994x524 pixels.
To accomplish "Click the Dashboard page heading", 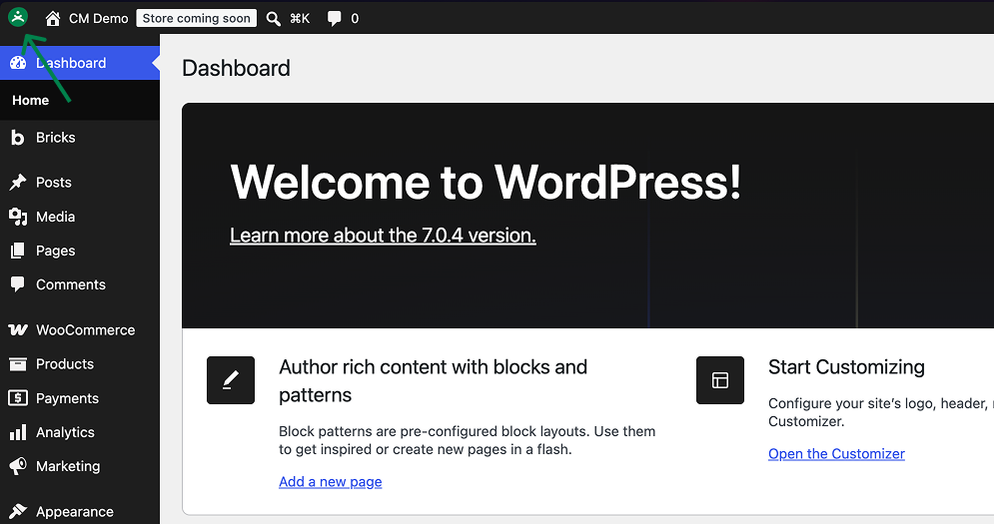I will pos(236,68).
